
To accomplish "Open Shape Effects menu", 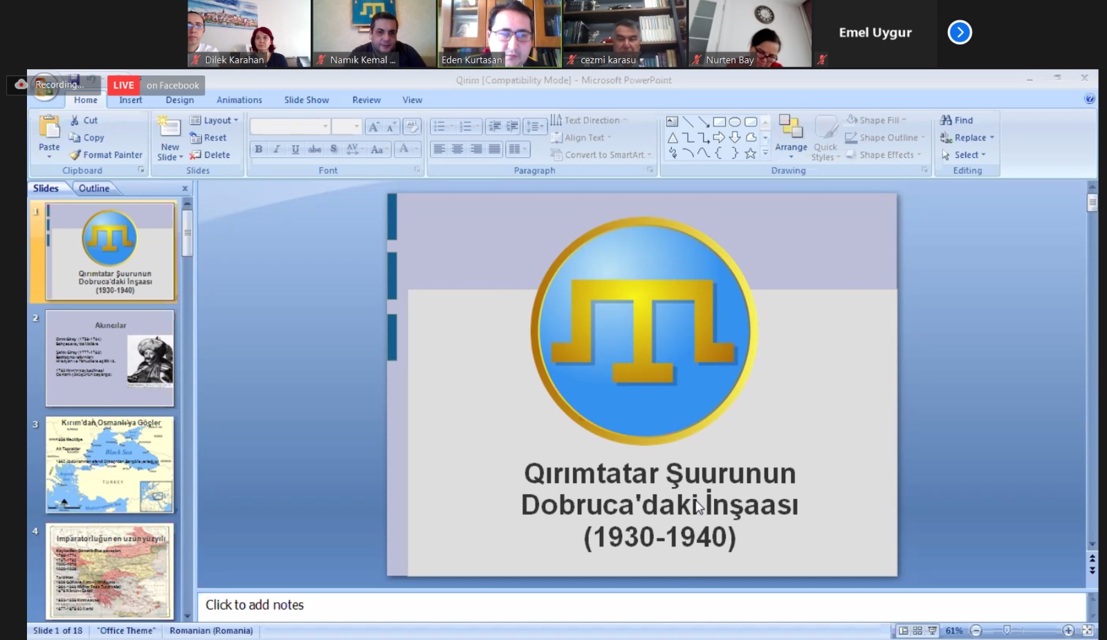I will (884, 155).
